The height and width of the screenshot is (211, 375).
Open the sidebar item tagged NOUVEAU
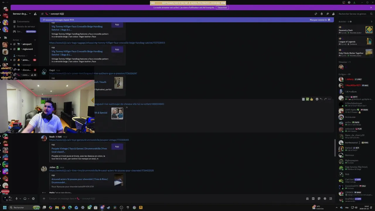click(x=24, y=31)
